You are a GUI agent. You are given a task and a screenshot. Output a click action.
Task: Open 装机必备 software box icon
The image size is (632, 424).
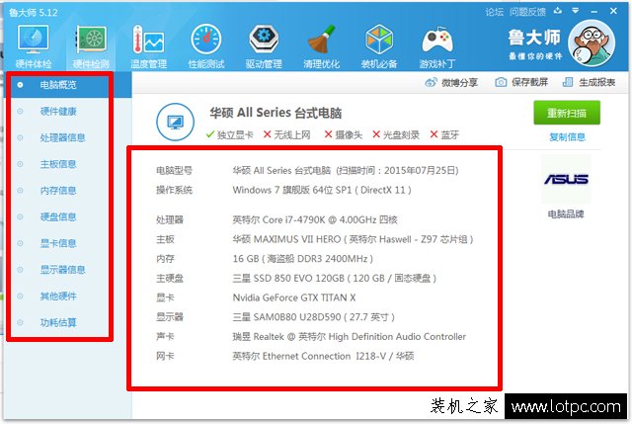pyautogui.click(x=379, y=46)
